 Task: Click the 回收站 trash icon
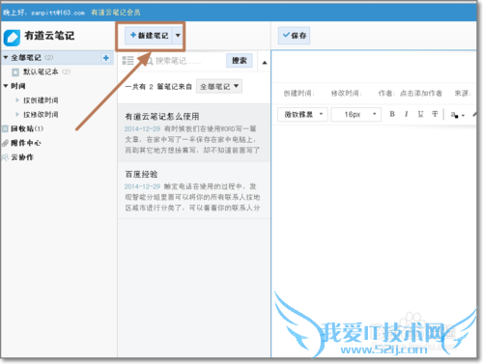[x=5, y=128]
